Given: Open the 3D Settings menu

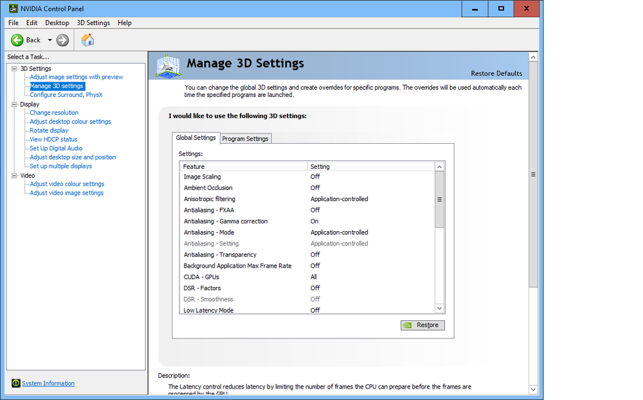Looking at the screenshot, I should (93, 23).
